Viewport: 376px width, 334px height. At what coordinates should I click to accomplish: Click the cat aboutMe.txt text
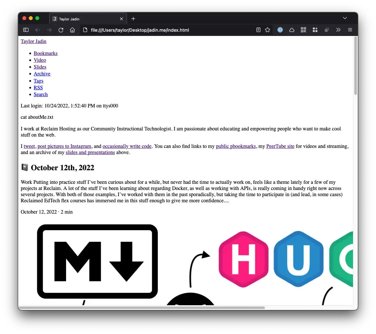37,117
